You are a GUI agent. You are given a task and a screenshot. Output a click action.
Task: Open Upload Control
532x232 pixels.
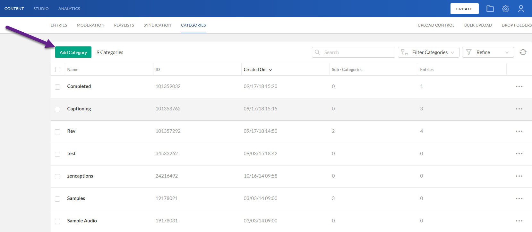click(x=436, y=25)
